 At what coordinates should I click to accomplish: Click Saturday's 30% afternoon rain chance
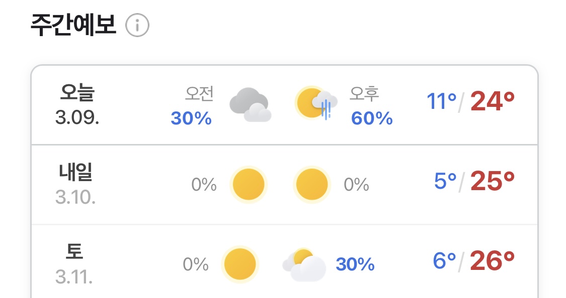click(355, 264)
